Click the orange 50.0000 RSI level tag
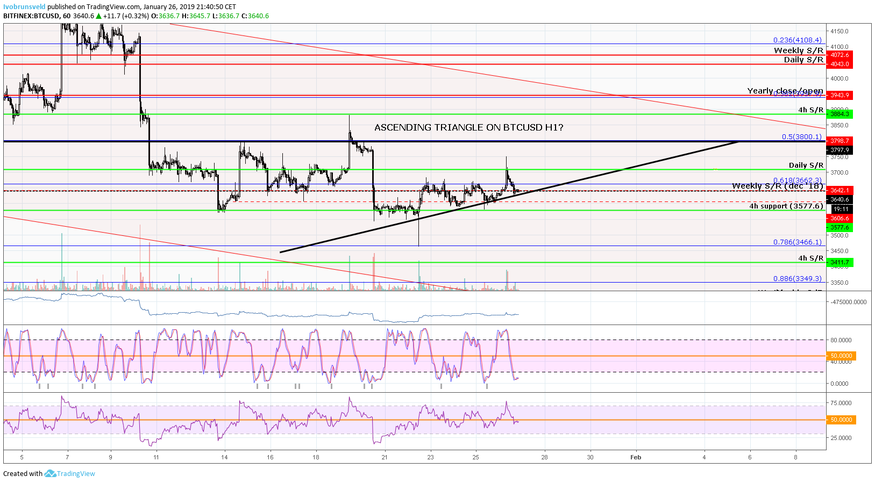 (842, 420)
